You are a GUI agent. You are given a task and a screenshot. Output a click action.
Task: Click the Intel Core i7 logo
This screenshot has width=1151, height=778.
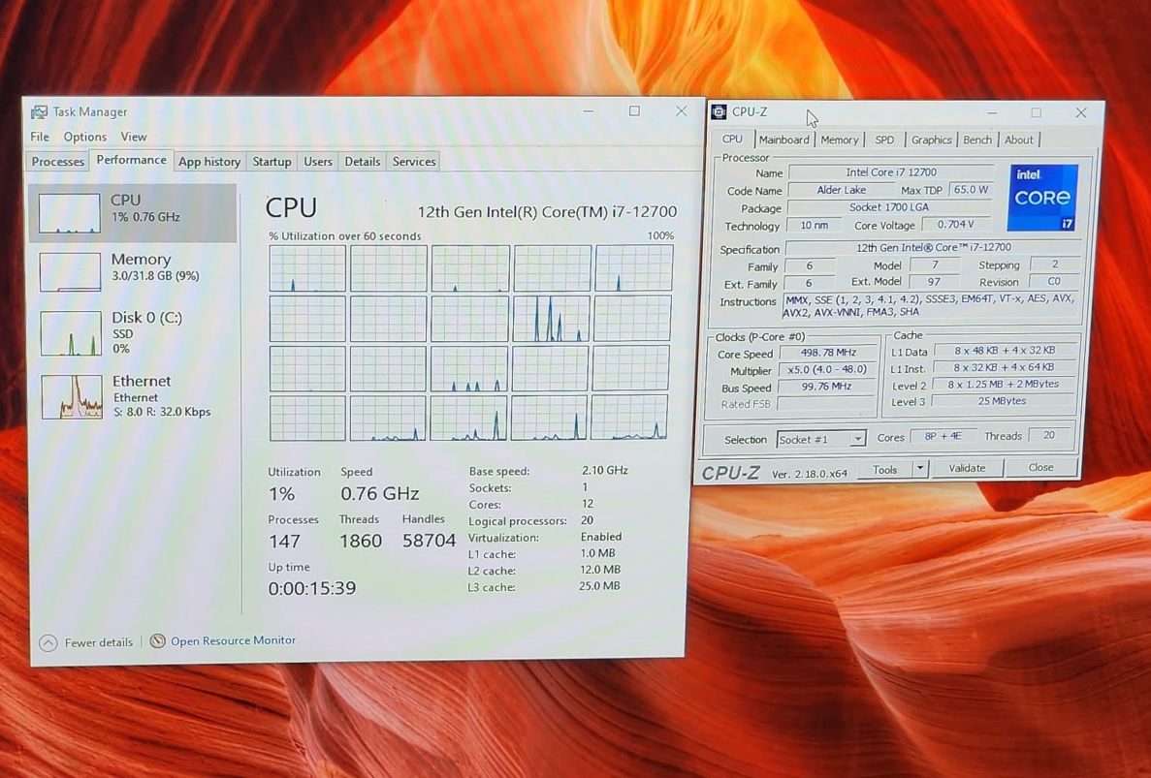(1042, 198)
